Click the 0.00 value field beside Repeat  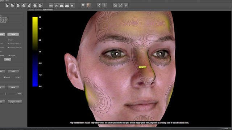(18, 77)
